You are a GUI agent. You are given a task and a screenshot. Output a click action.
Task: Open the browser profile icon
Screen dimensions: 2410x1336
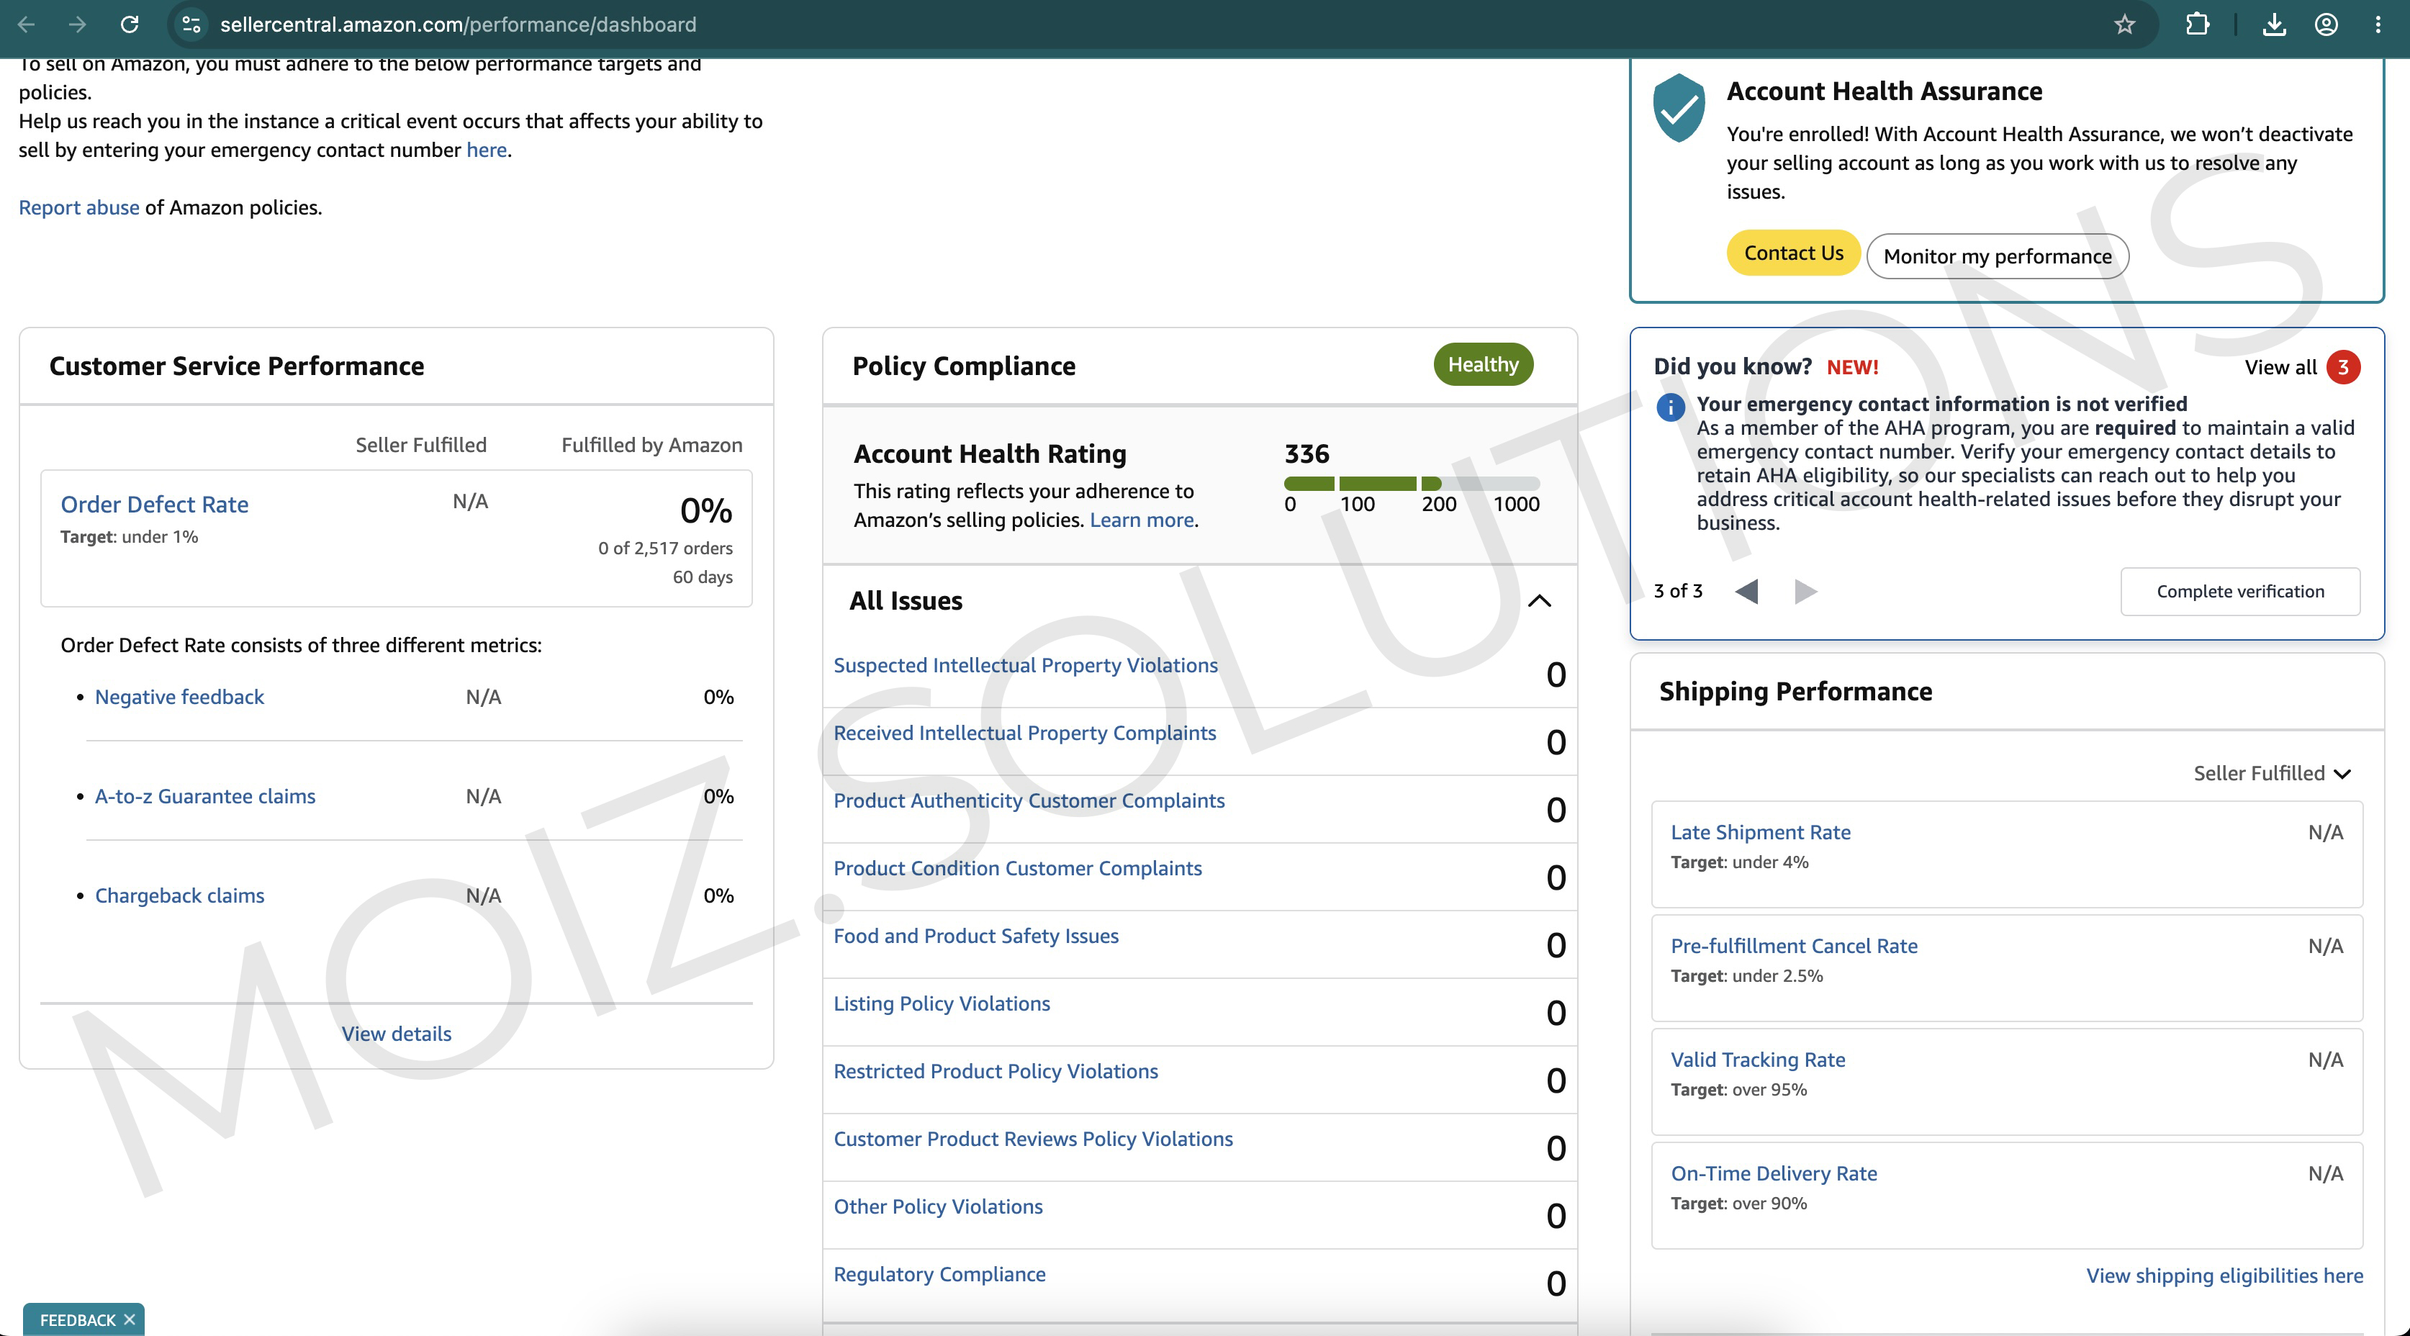point(2326,24)
